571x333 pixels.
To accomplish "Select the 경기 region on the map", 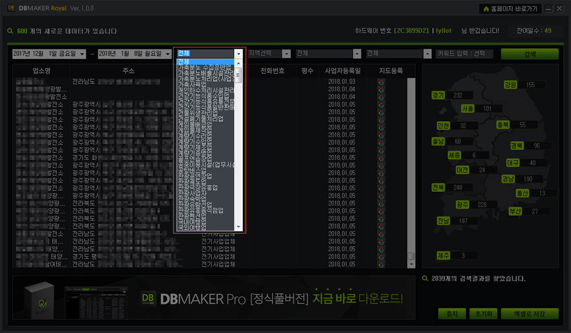I will click(x=438, y=95).
